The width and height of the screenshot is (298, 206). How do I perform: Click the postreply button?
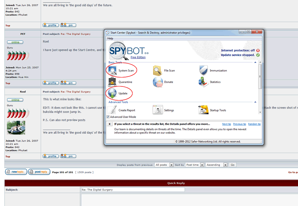click(39, 172)
